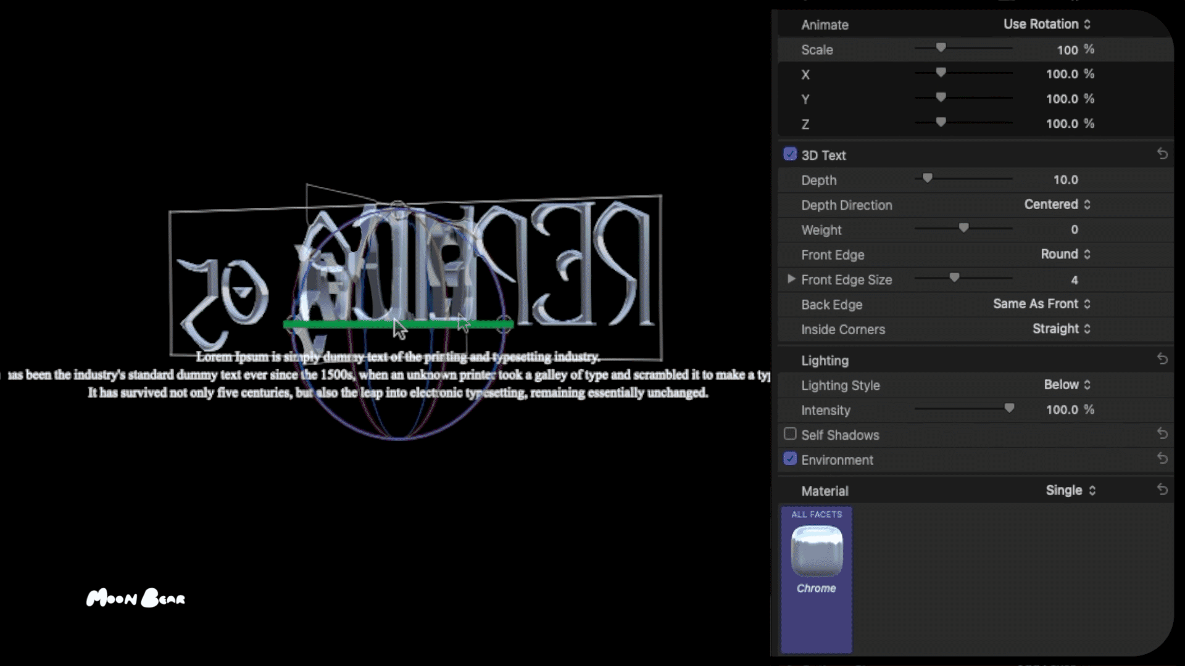The image size is (1185, 666).
Task: Open the Front Edge Round dropdown
Action: point(1066,254)
